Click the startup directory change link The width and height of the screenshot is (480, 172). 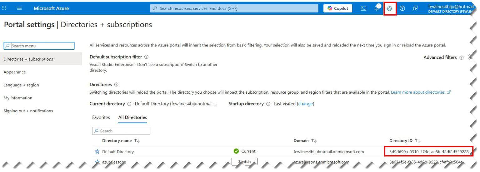pyautogui.click(x=306, y=104)
